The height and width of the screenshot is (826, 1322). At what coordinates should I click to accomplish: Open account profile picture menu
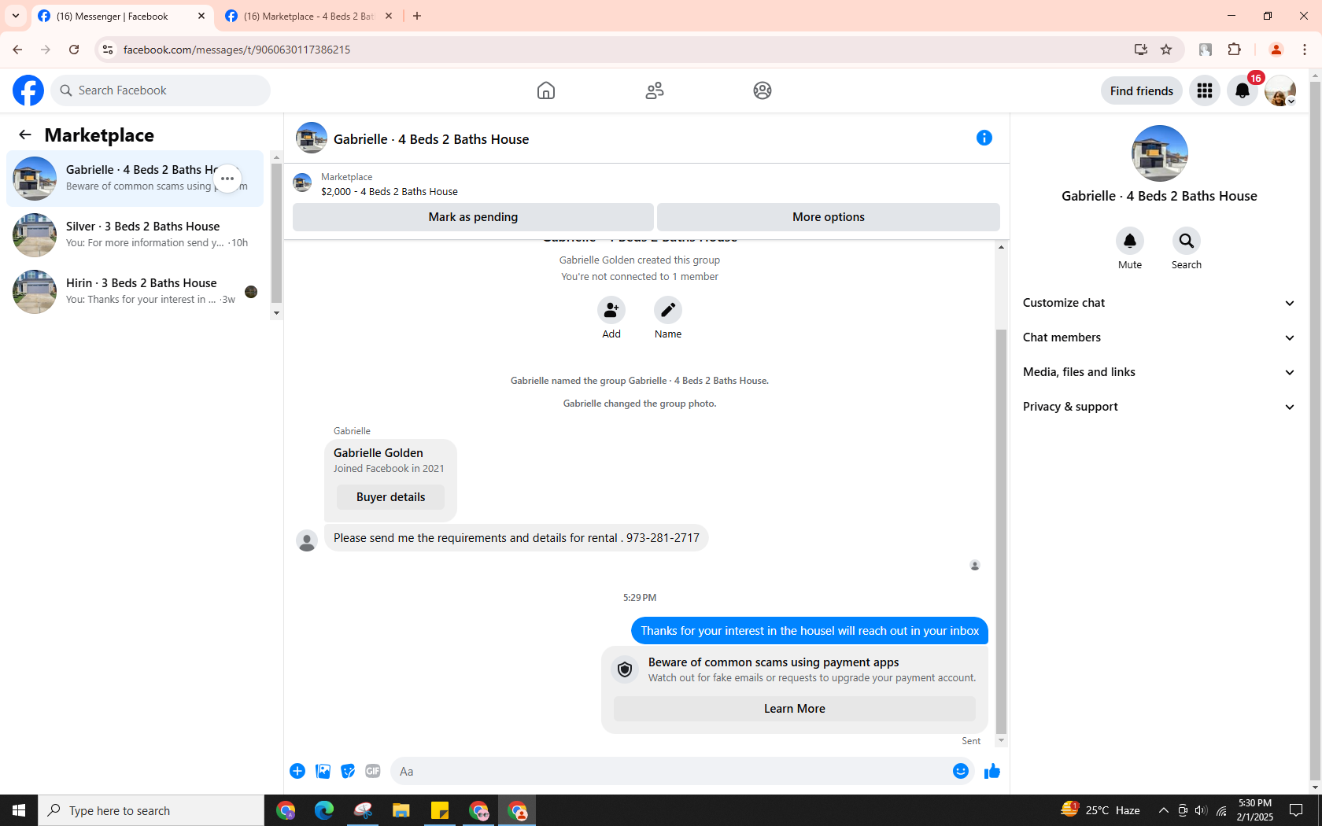coord(1280,90)
